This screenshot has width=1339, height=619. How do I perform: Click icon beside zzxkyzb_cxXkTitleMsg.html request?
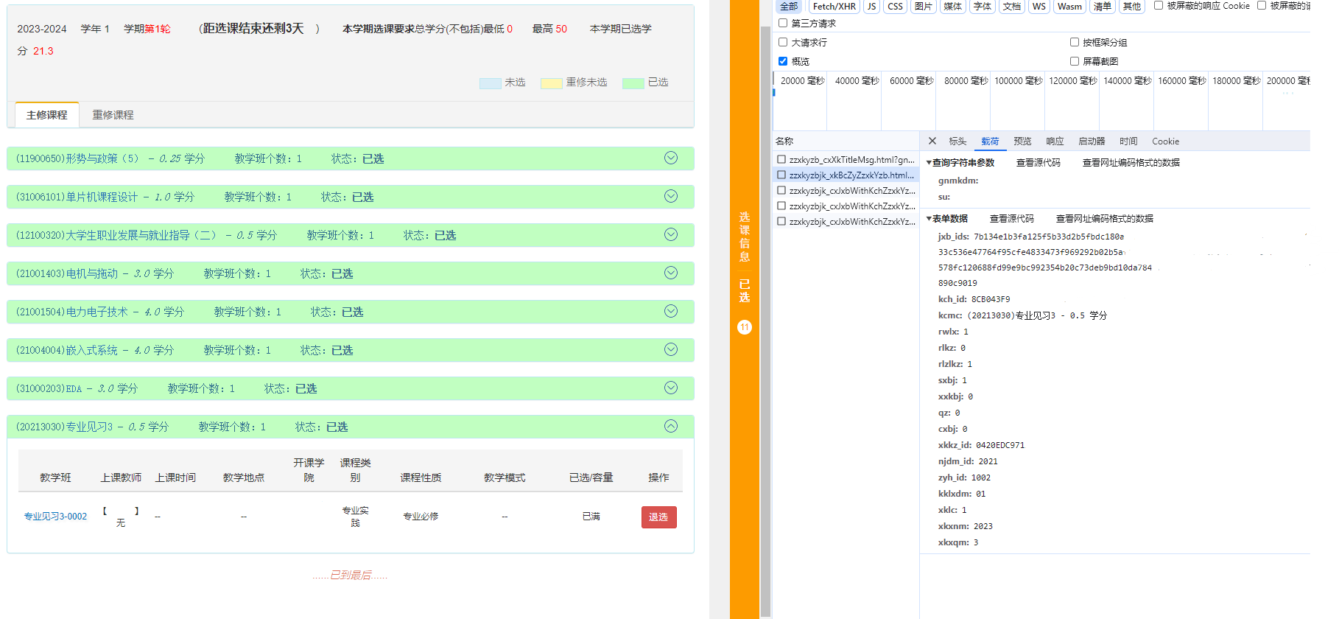(781, 159)
